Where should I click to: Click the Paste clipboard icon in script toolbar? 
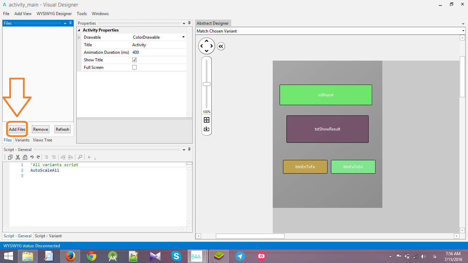[25, 157]
